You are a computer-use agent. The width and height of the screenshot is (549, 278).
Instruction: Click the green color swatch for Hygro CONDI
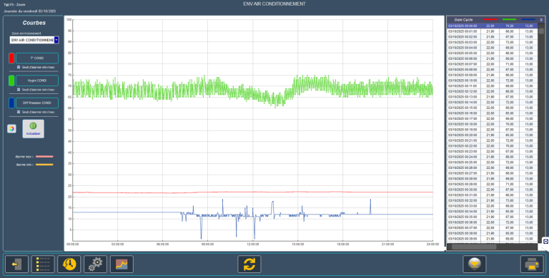click(11, 81)
